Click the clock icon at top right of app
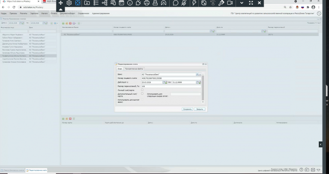The width and height of the screenshot is (329, 174). [319, 13]
